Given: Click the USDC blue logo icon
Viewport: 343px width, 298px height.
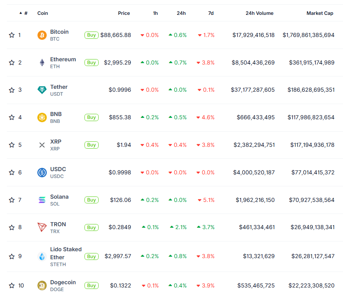Looking at the screenshot, I should pyautogui.click(x=42, y=173).
